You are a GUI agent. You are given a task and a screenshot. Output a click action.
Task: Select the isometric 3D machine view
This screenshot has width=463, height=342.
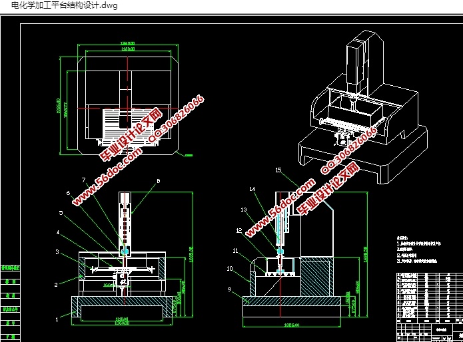(x=363, y=113)
